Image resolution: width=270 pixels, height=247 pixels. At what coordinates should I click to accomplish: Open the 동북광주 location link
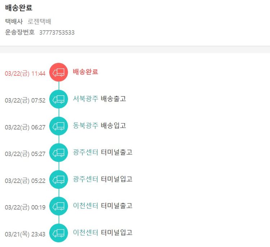(x=85, y=125)
